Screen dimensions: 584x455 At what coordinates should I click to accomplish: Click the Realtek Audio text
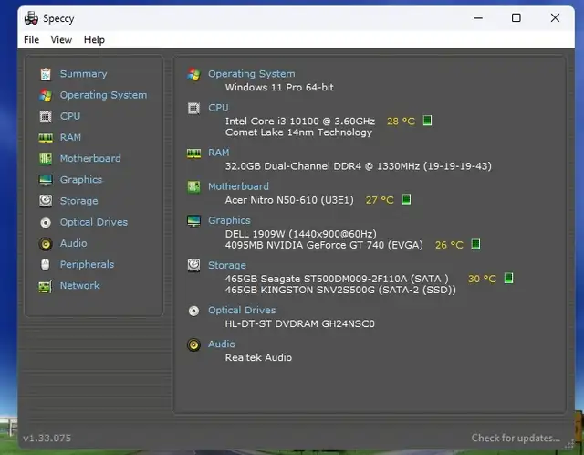[x=258, y=357]
